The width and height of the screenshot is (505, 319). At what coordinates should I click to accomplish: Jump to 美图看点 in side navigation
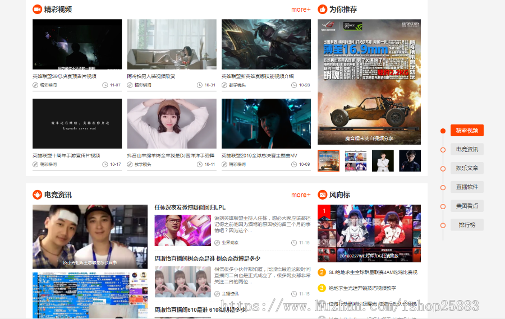pyautogui.click(x=467, y=206)
